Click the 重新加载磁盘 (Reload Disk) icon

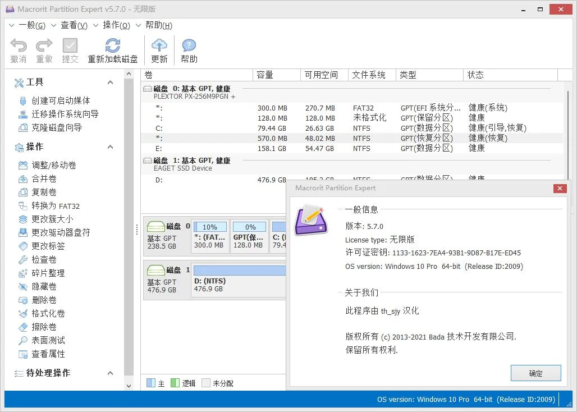[x=112, y=49]
